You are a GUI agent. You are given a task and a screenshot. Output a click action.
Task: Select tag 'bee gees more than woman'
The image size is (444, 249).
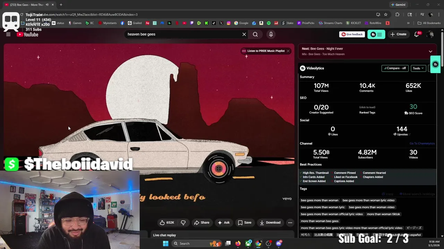click(320, 200)
